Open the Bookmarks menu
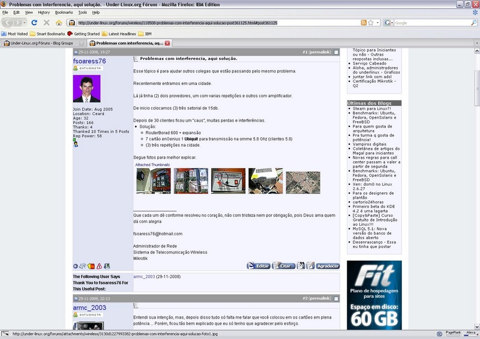480x339 pixels. [64, 13]
